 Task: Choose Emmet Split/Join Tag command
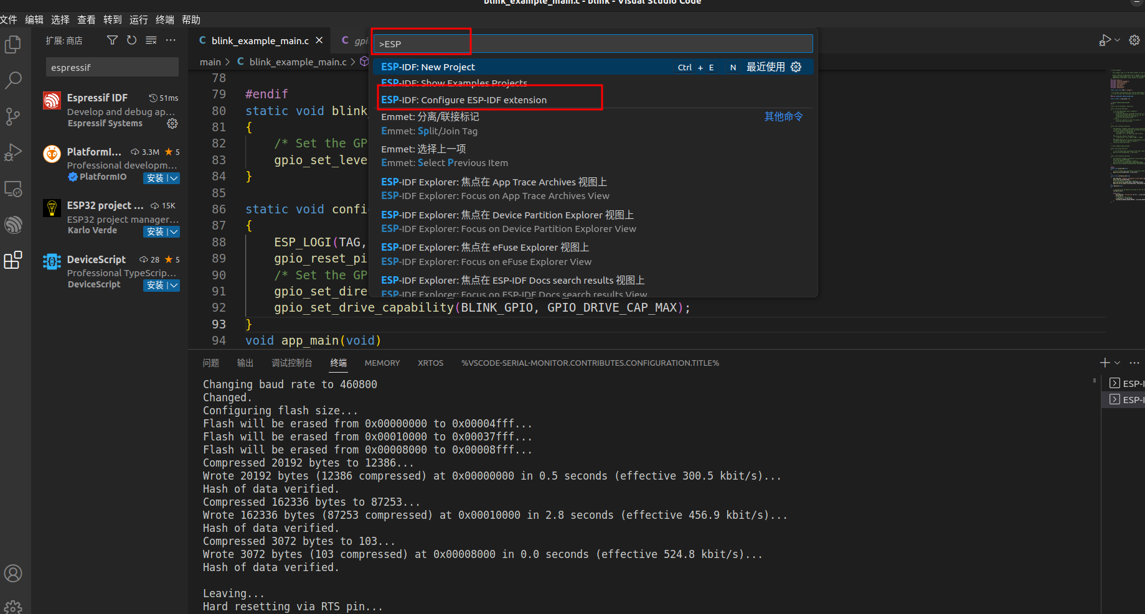click(x=593, y=124)
